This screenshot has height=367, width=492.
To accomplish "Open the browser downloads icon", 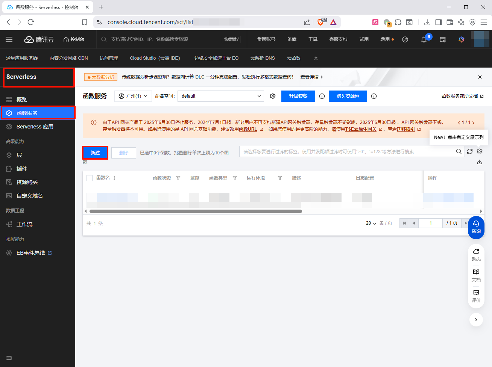I will pos(427,22).
